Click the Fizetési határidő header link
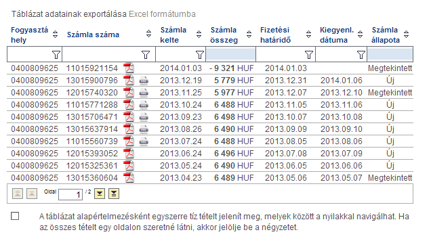This screenshot has width=431, height=245. click(x=275, y=35)
